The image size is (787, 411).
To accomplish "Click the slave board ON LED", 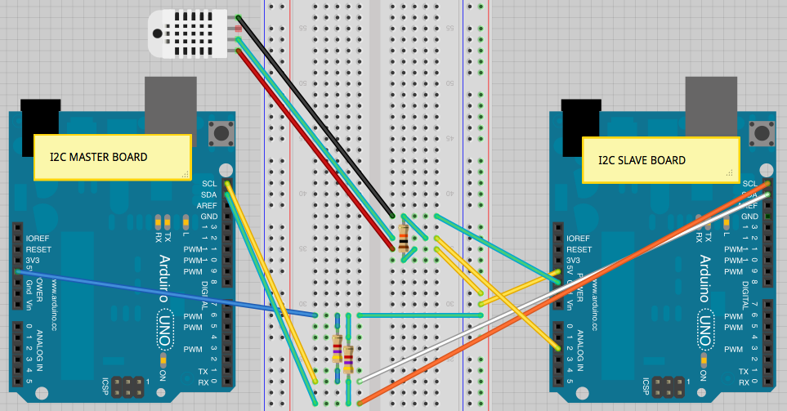I will coord(703,360).
